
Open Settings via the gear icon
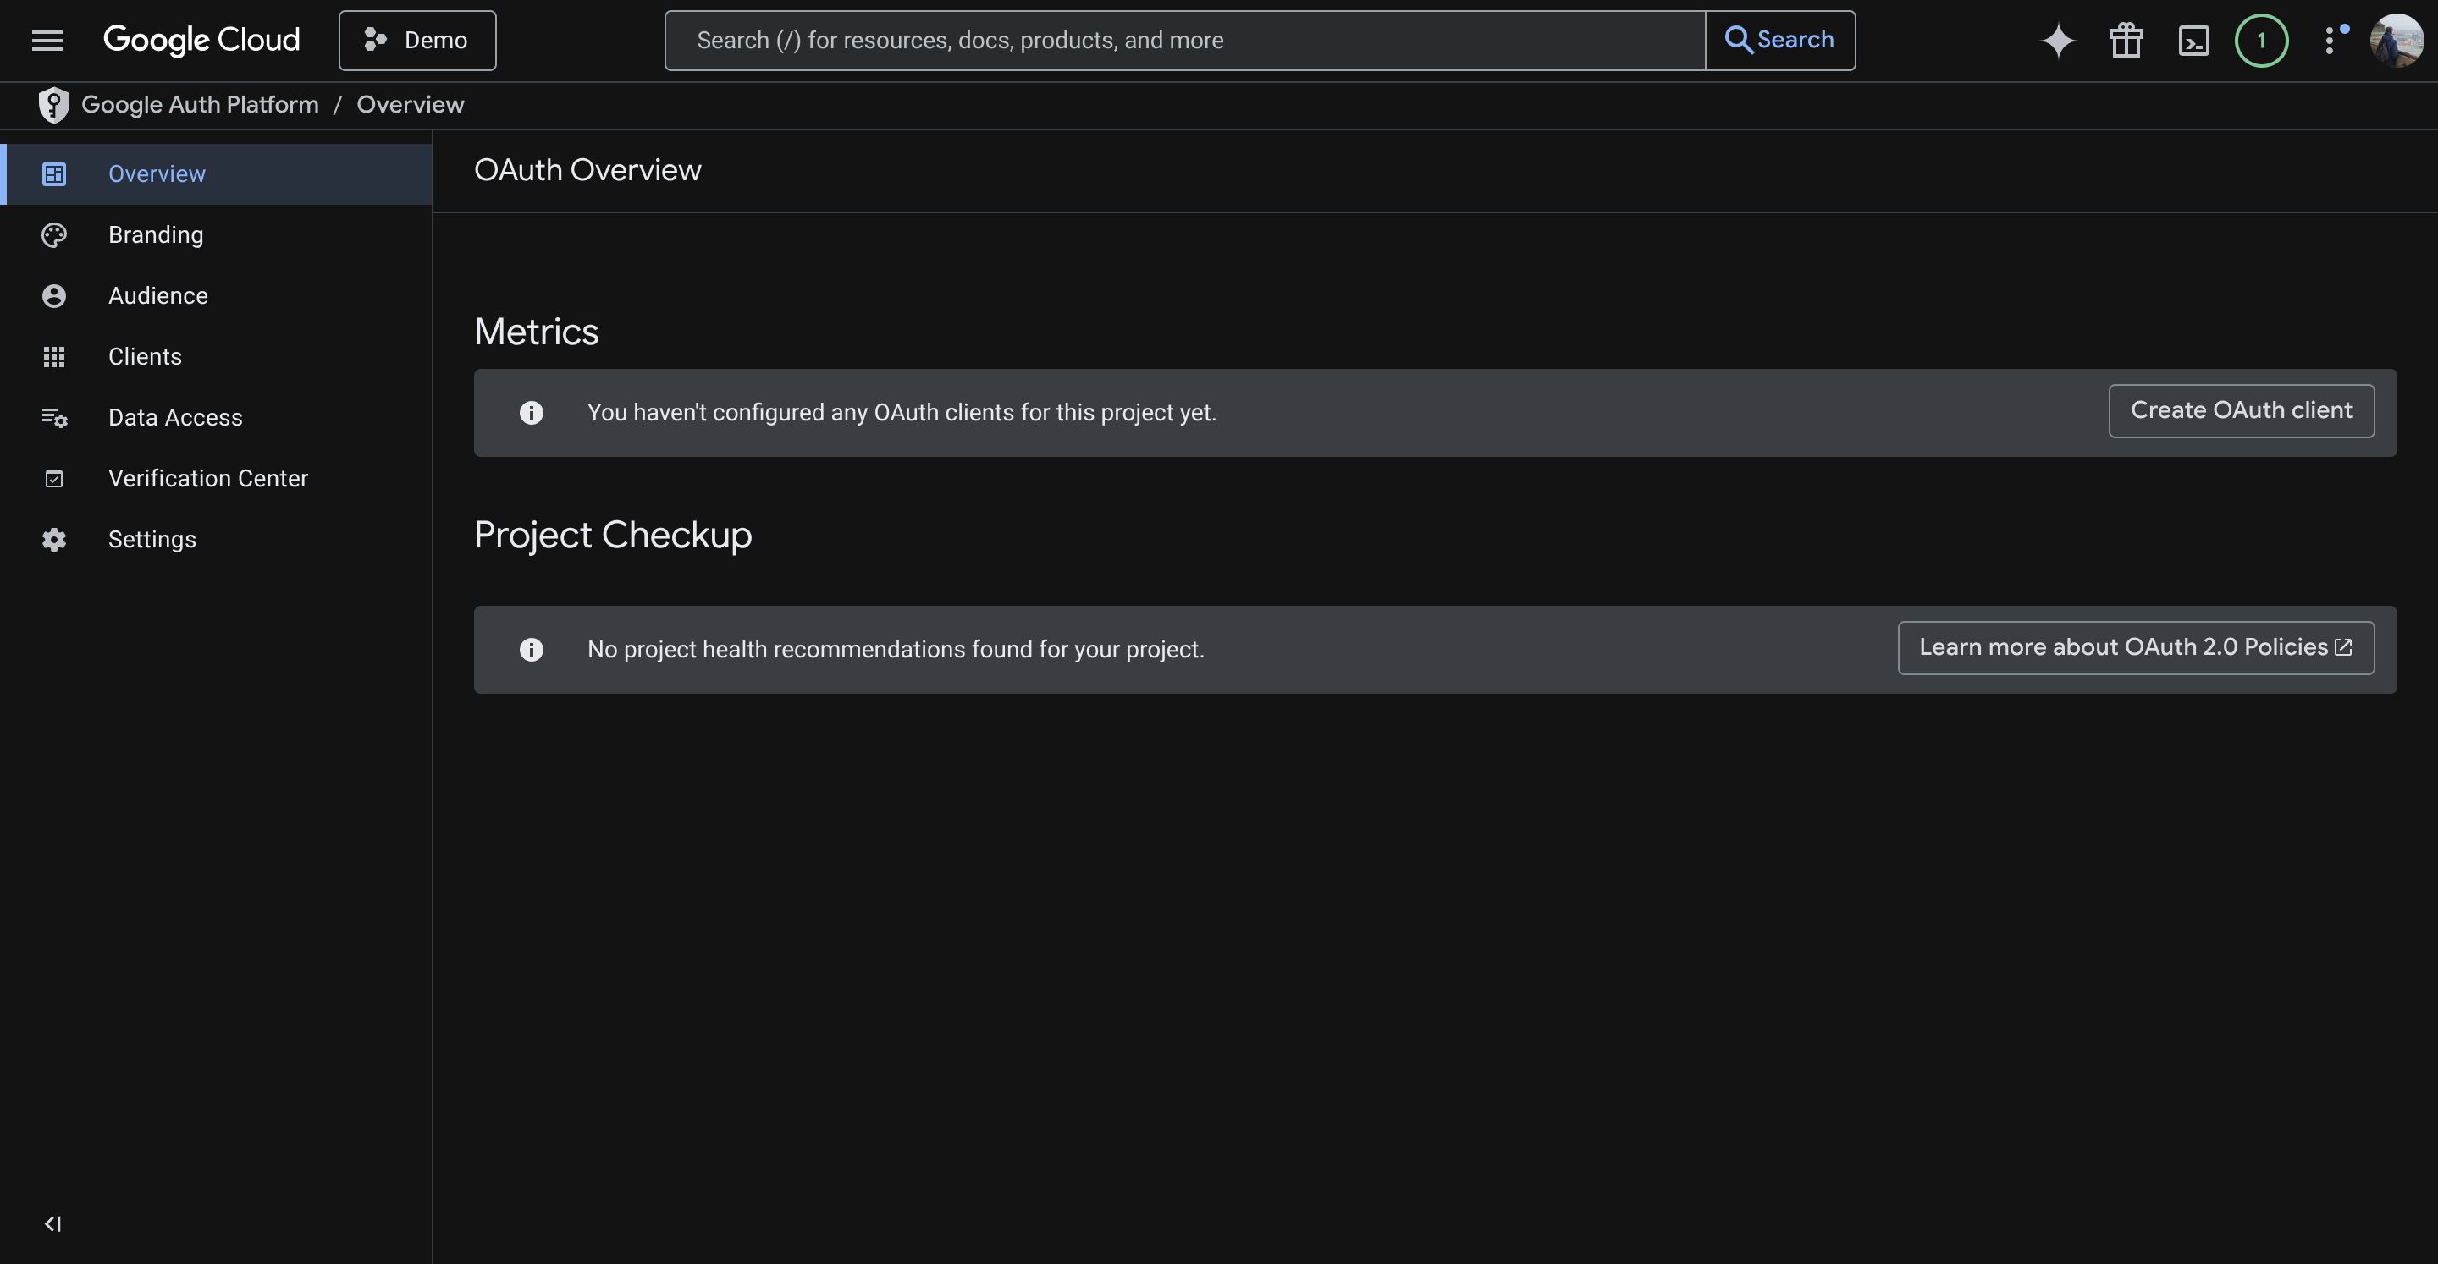(x=54, y=538)
